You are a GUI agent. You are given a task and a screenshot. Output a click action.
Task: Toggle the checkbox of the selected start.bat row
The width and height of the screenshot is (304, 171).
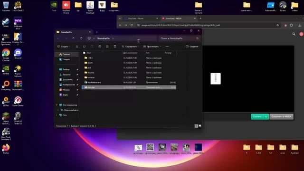pyautogui.click(x=84, y=87)
